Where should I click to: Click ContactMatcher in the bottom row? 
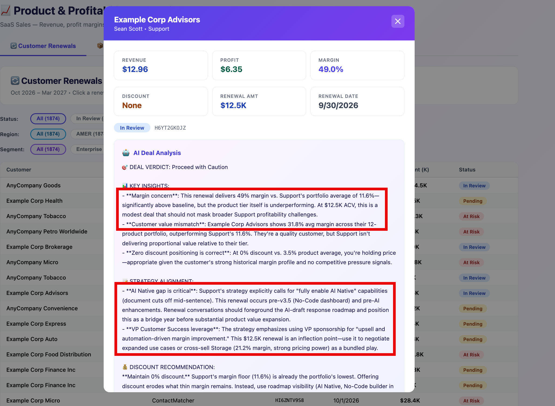tap(173, 401)
